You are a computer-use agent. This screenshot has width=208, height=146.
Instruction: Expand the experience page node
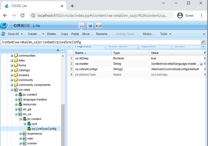(20, 134)
